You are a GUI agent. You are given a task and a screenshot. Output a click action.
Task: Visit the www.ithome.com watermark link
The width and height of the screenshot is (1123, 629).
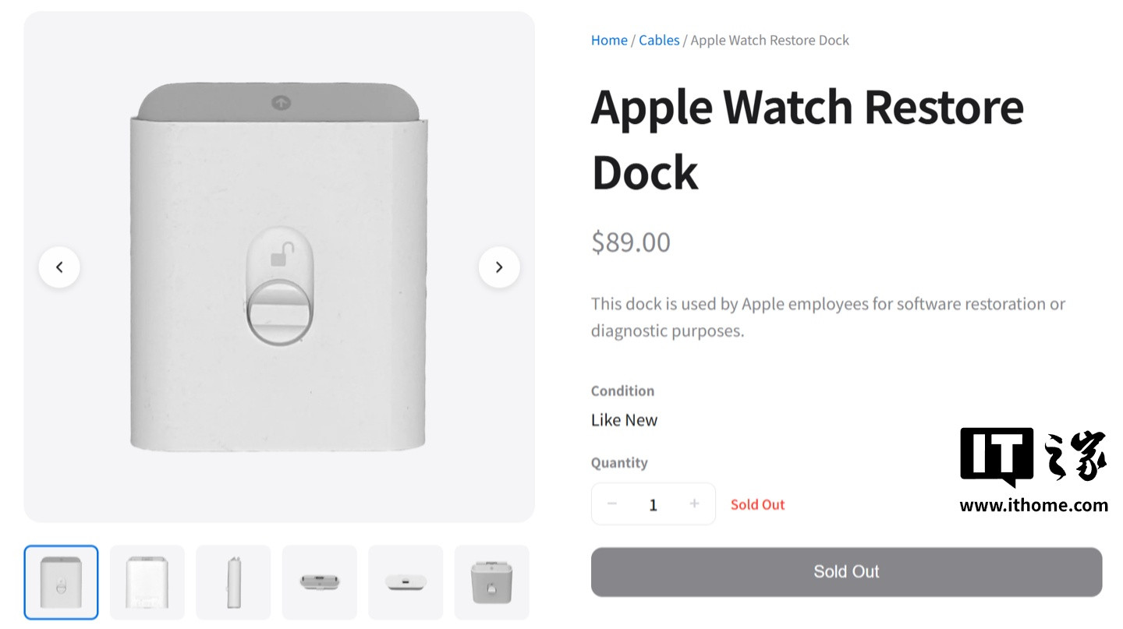[1033, 505]
